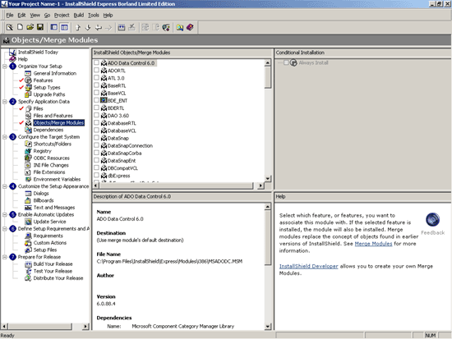
Task: Open the Build menu
Action: pyautogui.click(x=79, y=15)
